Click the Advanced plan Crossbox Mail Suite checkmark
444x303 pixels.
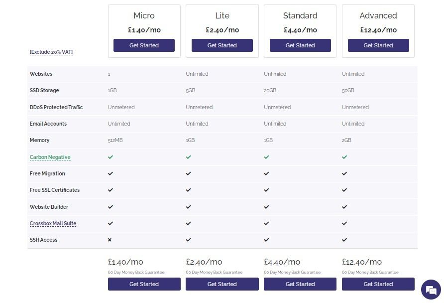[344, 223]
